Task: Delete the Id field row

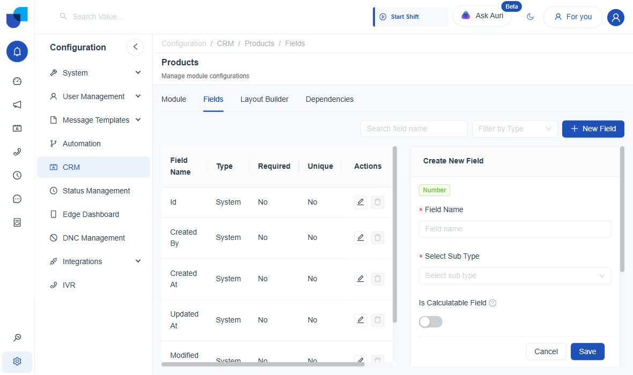Action: pos(378,202)
